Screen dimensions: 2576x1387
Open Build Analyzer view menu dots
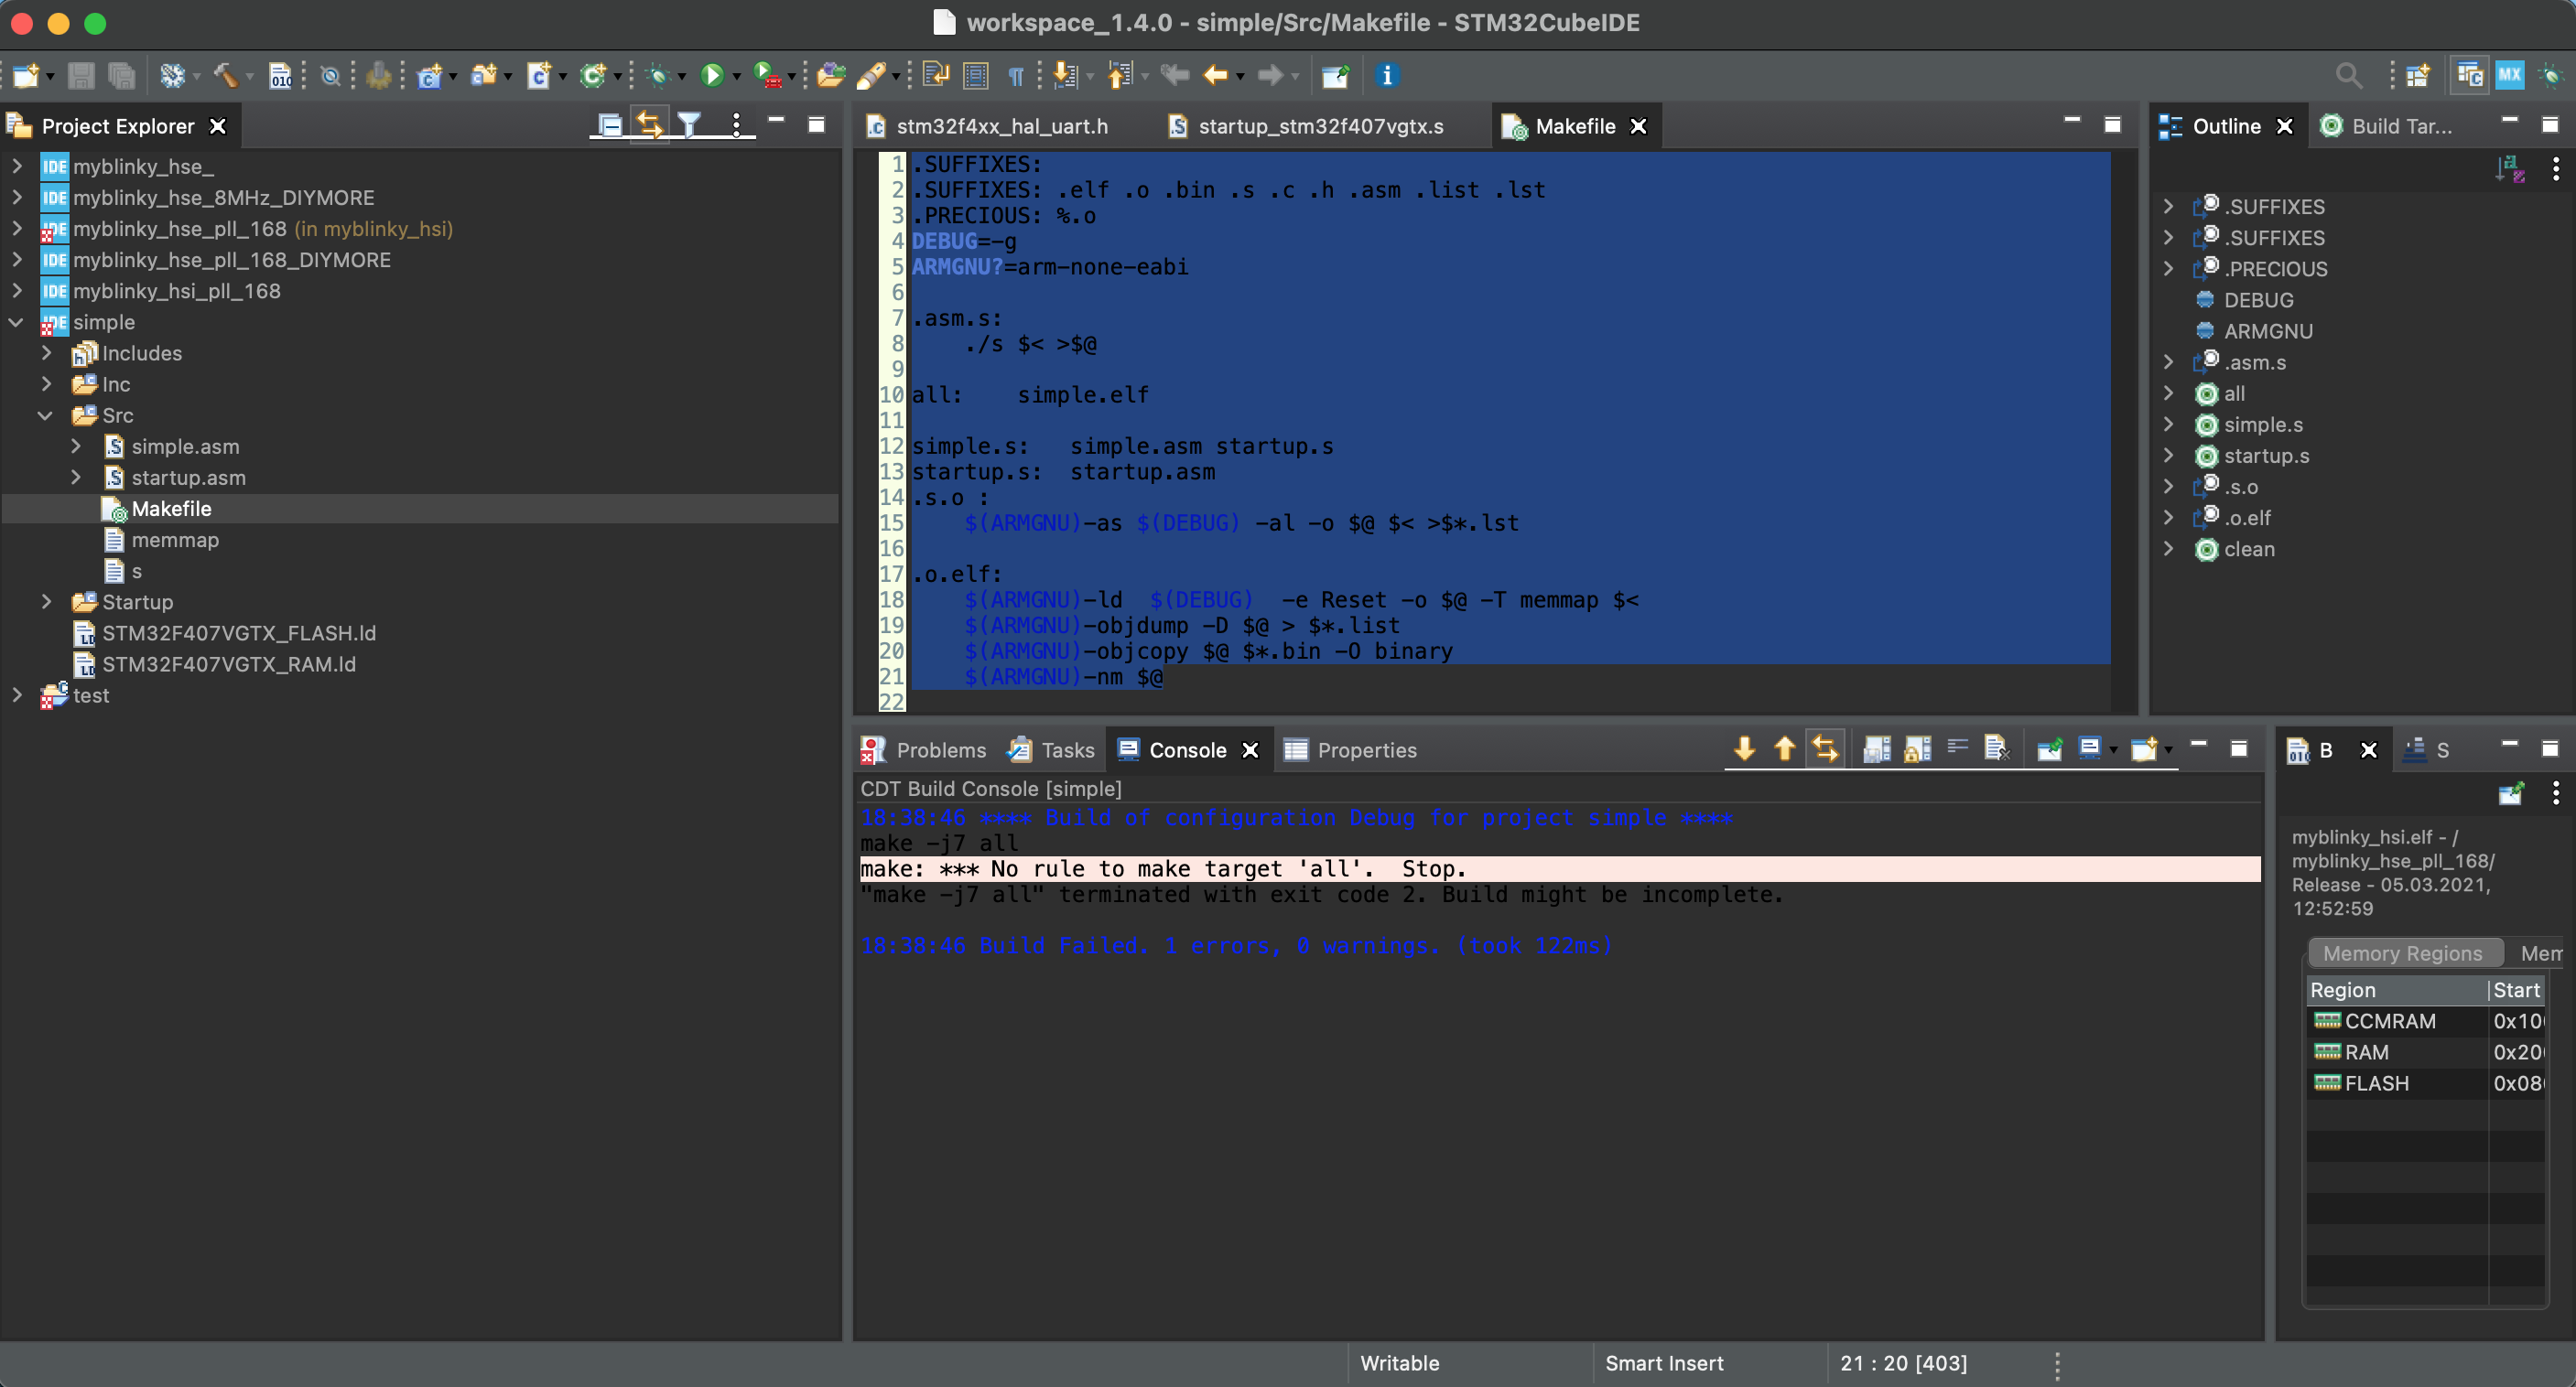(2555, 792)
